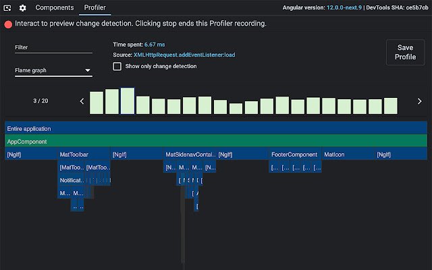Go to the next profiler frame

419,101
